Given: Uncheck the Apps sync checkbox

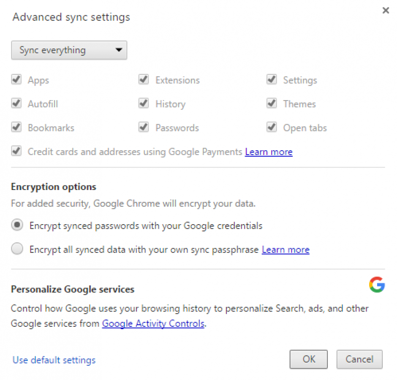Looking at the screenshot, I should point(16,79).
